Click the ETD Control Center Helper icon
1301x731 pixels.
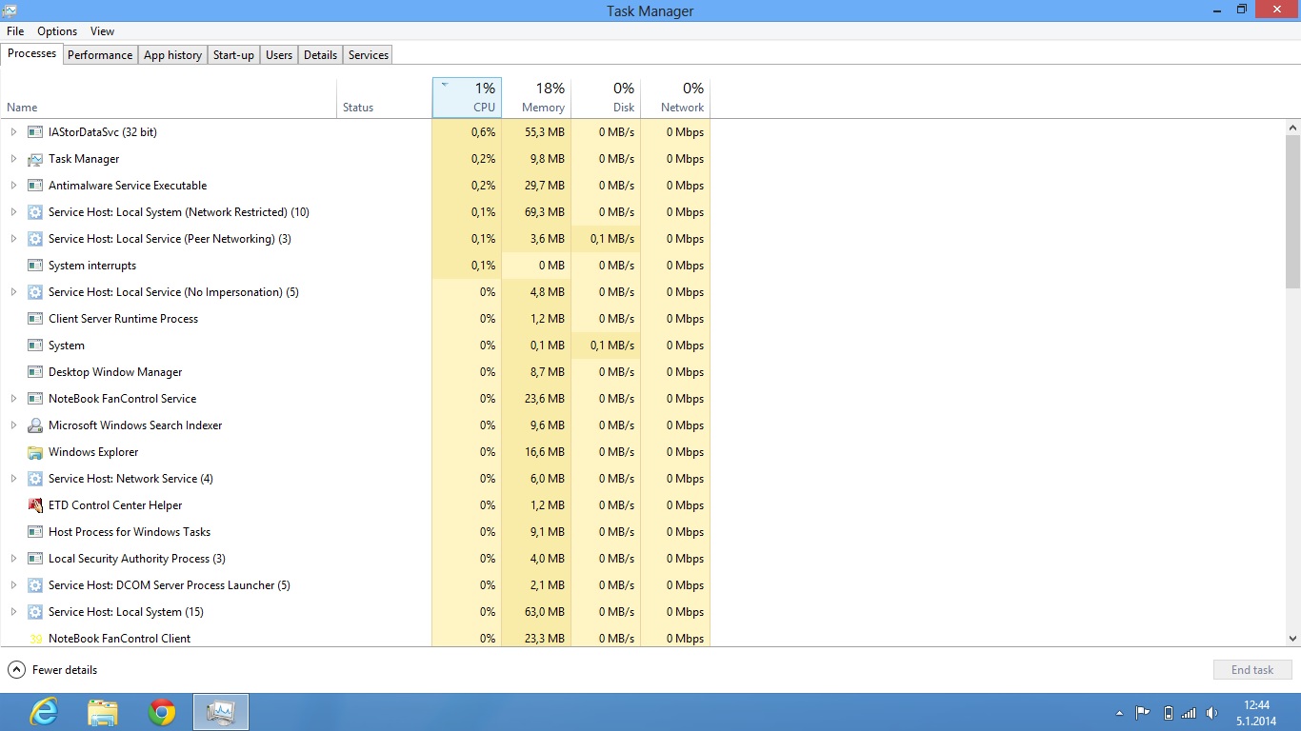pyautogui.click(x=35, y=505)
